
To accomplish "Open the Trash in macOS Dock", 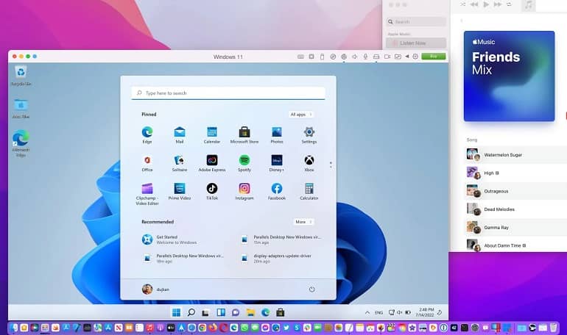I will [554, 328].
